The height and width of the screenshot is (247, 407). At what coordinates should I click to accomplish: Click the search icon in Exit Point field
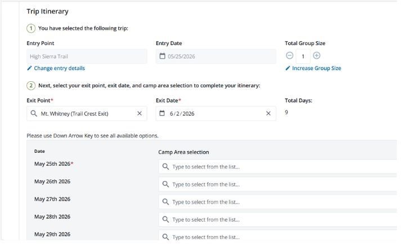coord(34,113)
